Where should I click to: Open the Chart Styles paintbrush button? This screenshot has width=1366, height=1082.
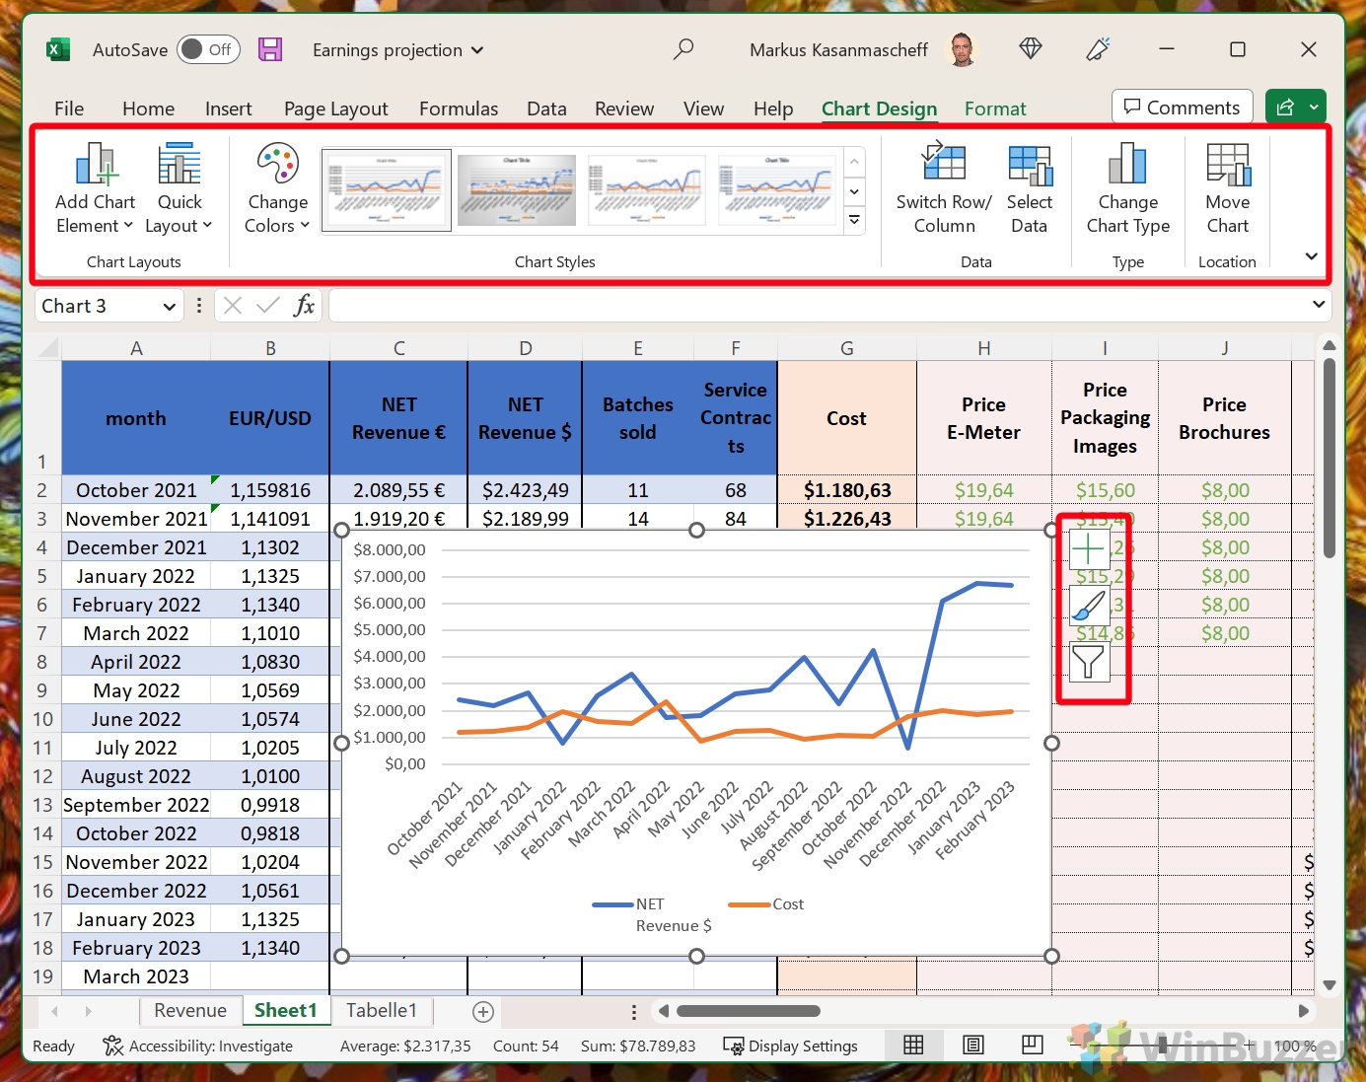(x=1089, y=606)
